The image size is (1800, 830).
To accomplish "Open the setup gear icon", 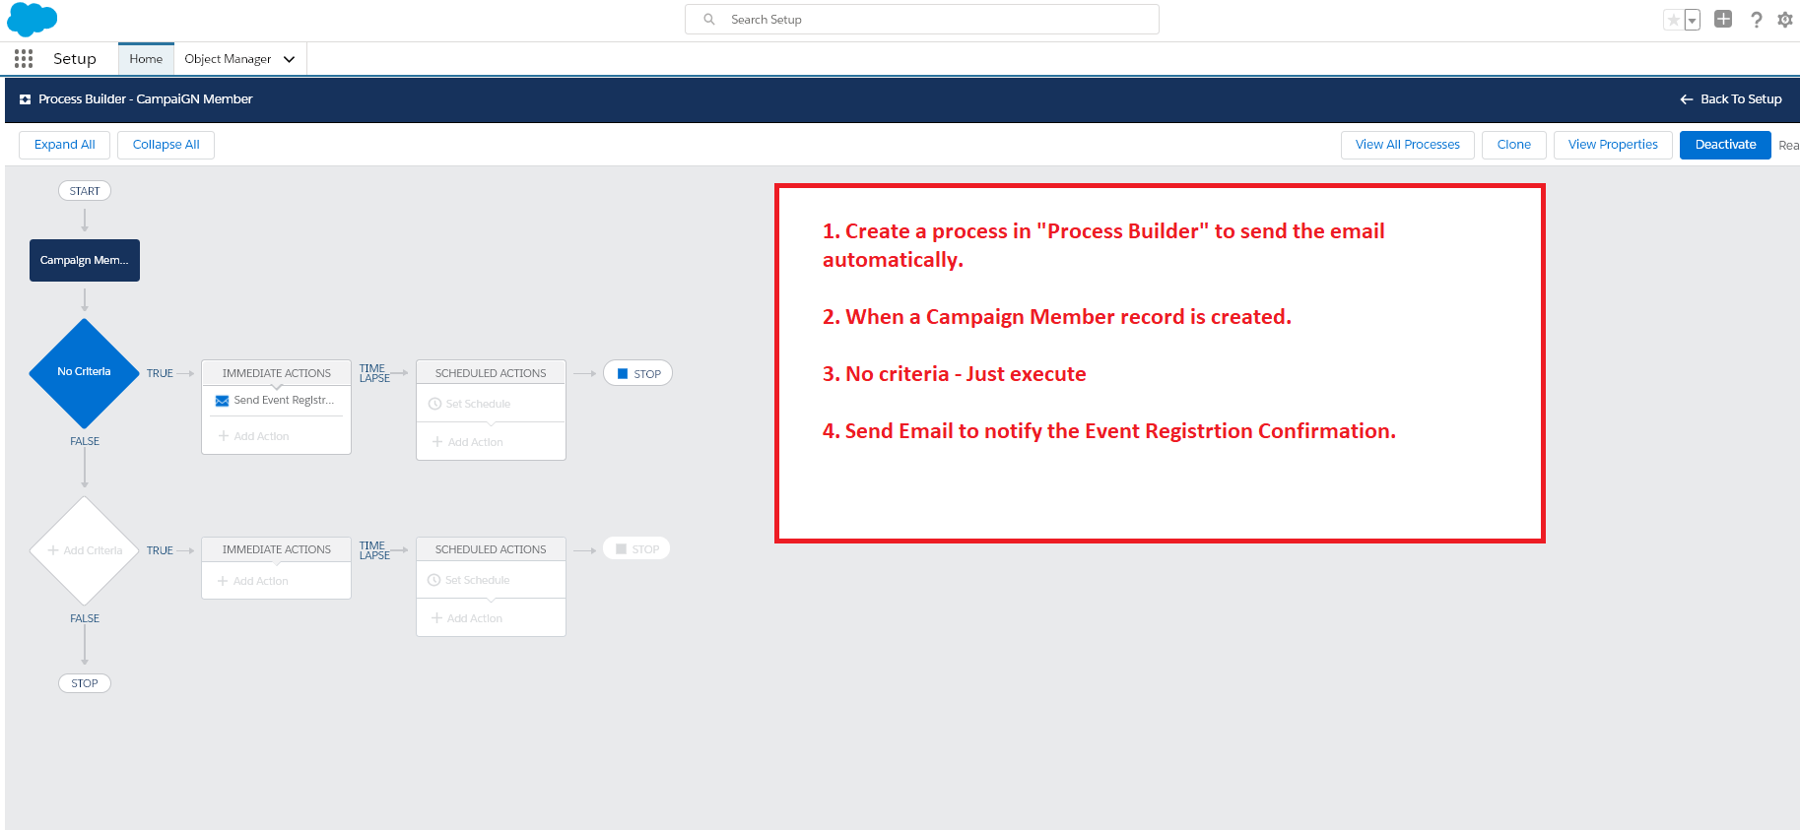I will point(1785,20).
